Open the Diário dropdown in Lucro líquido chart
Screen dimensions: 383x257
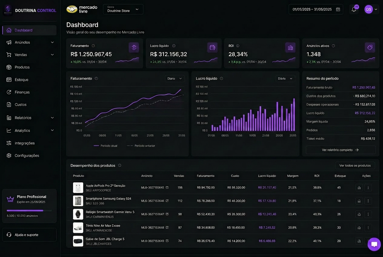pyautogui.click(x=285, y=78)
